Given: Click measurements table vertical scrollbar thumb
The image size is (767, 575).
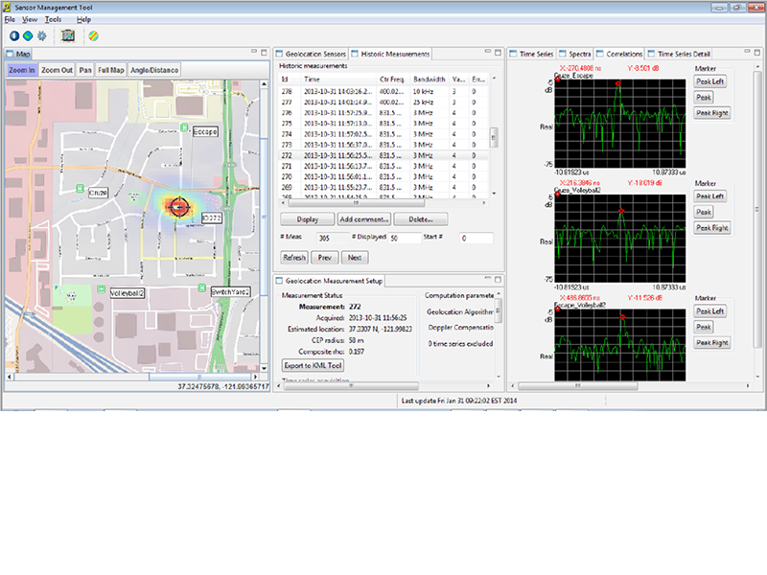Looking at the screenshot, I should pyautogui.click(x=494, y=137).
